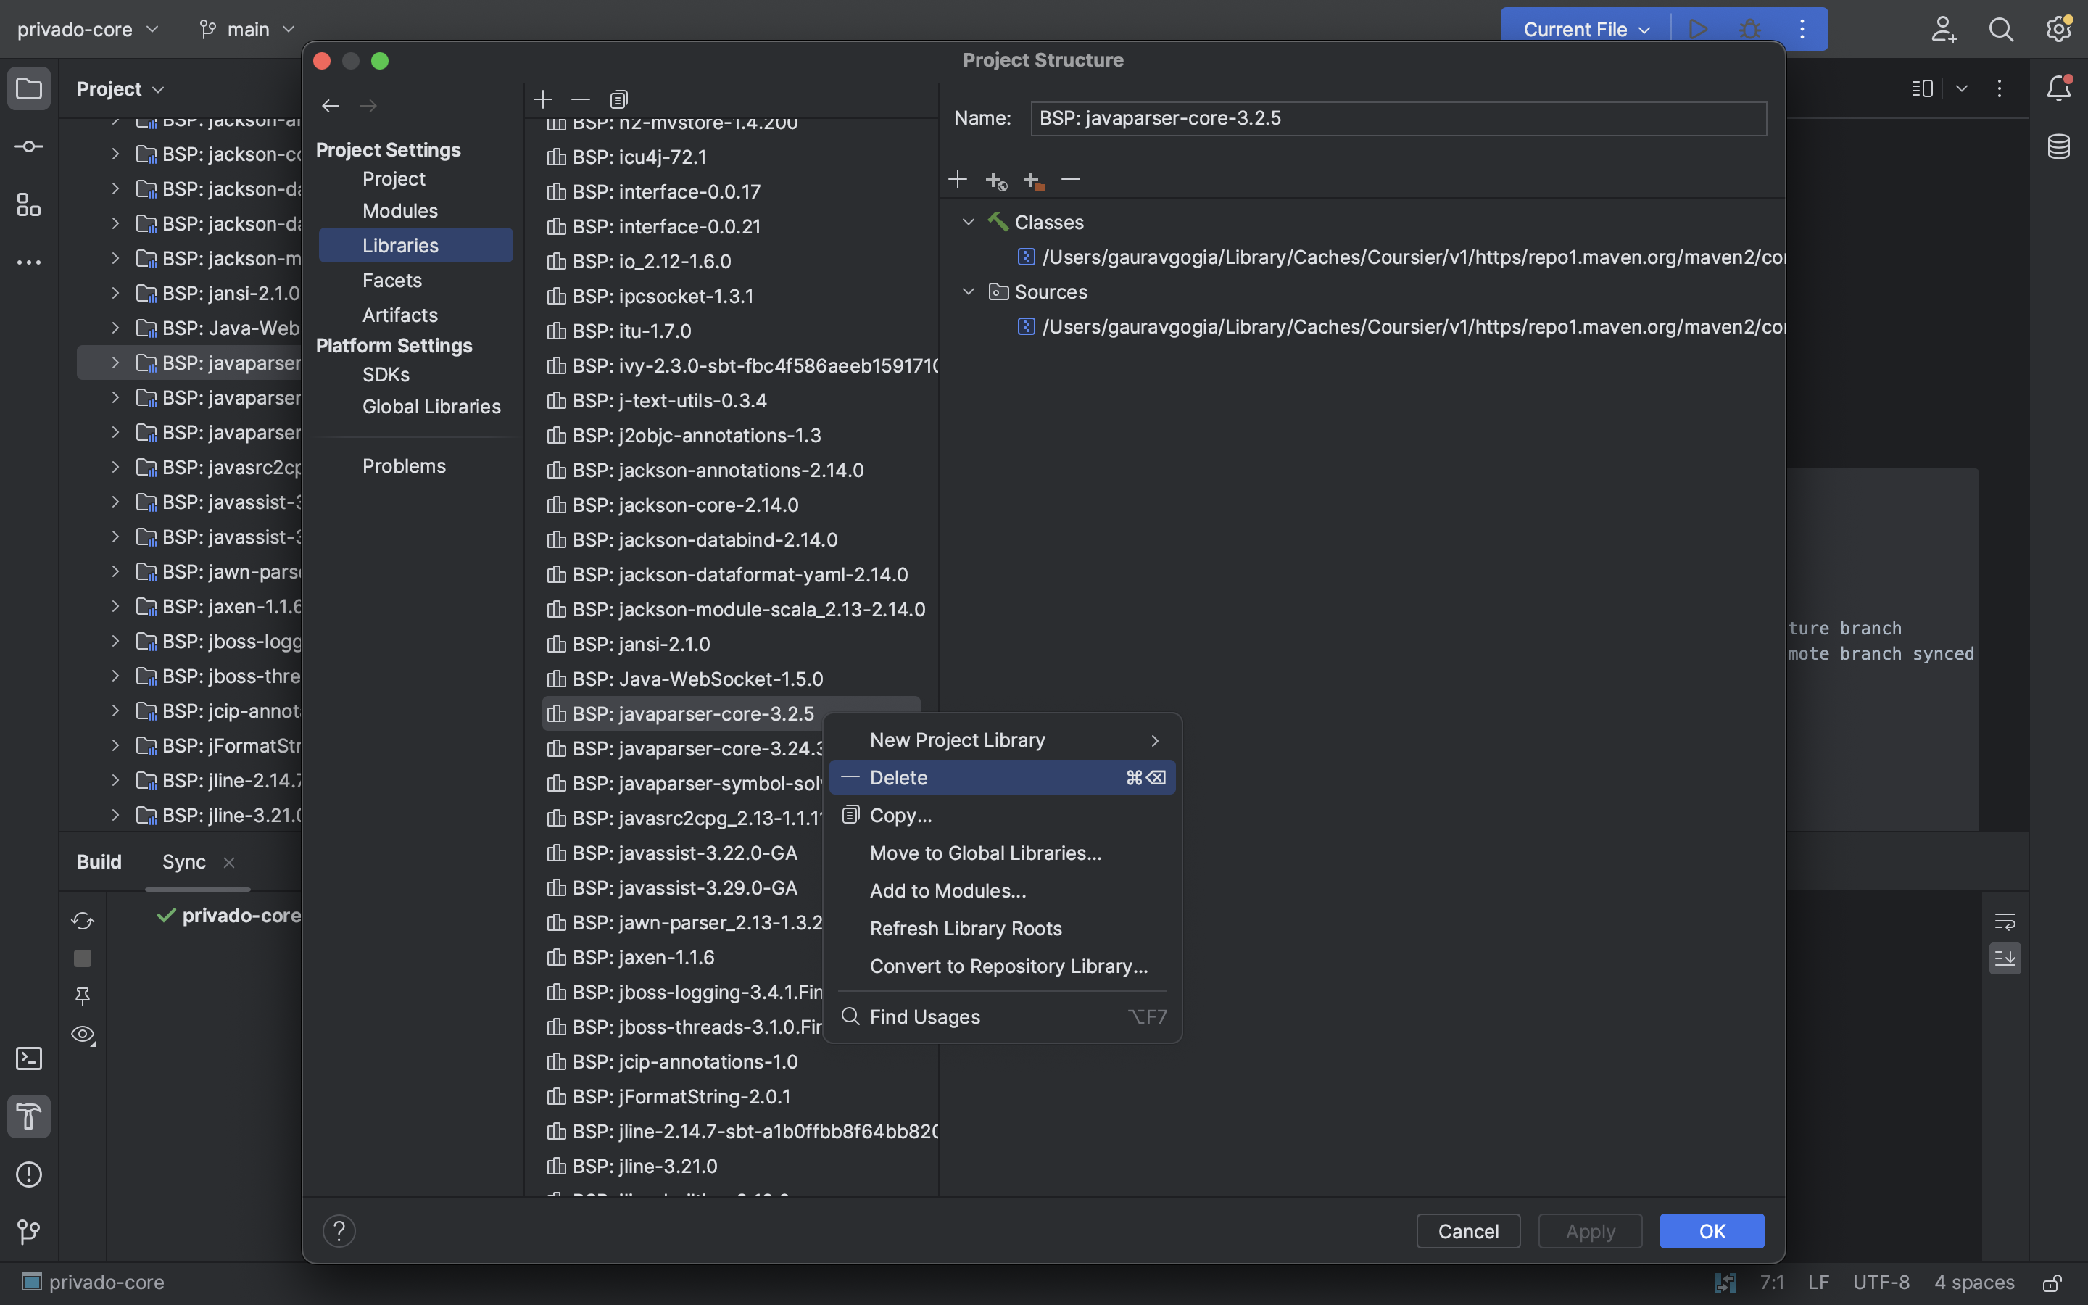
Task: Click the help question mark button
Action: point(339,1231)
